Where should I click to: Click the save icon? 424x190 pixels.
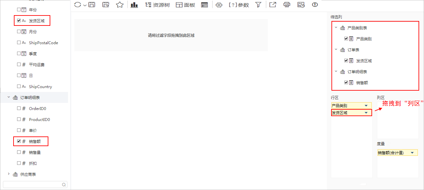92,5
